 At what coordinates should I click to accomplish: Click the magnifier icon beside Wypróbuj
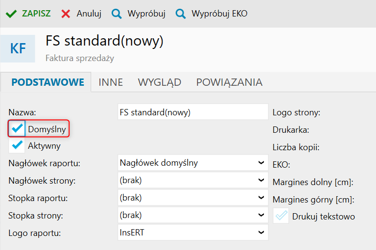[x=116, y=14]
